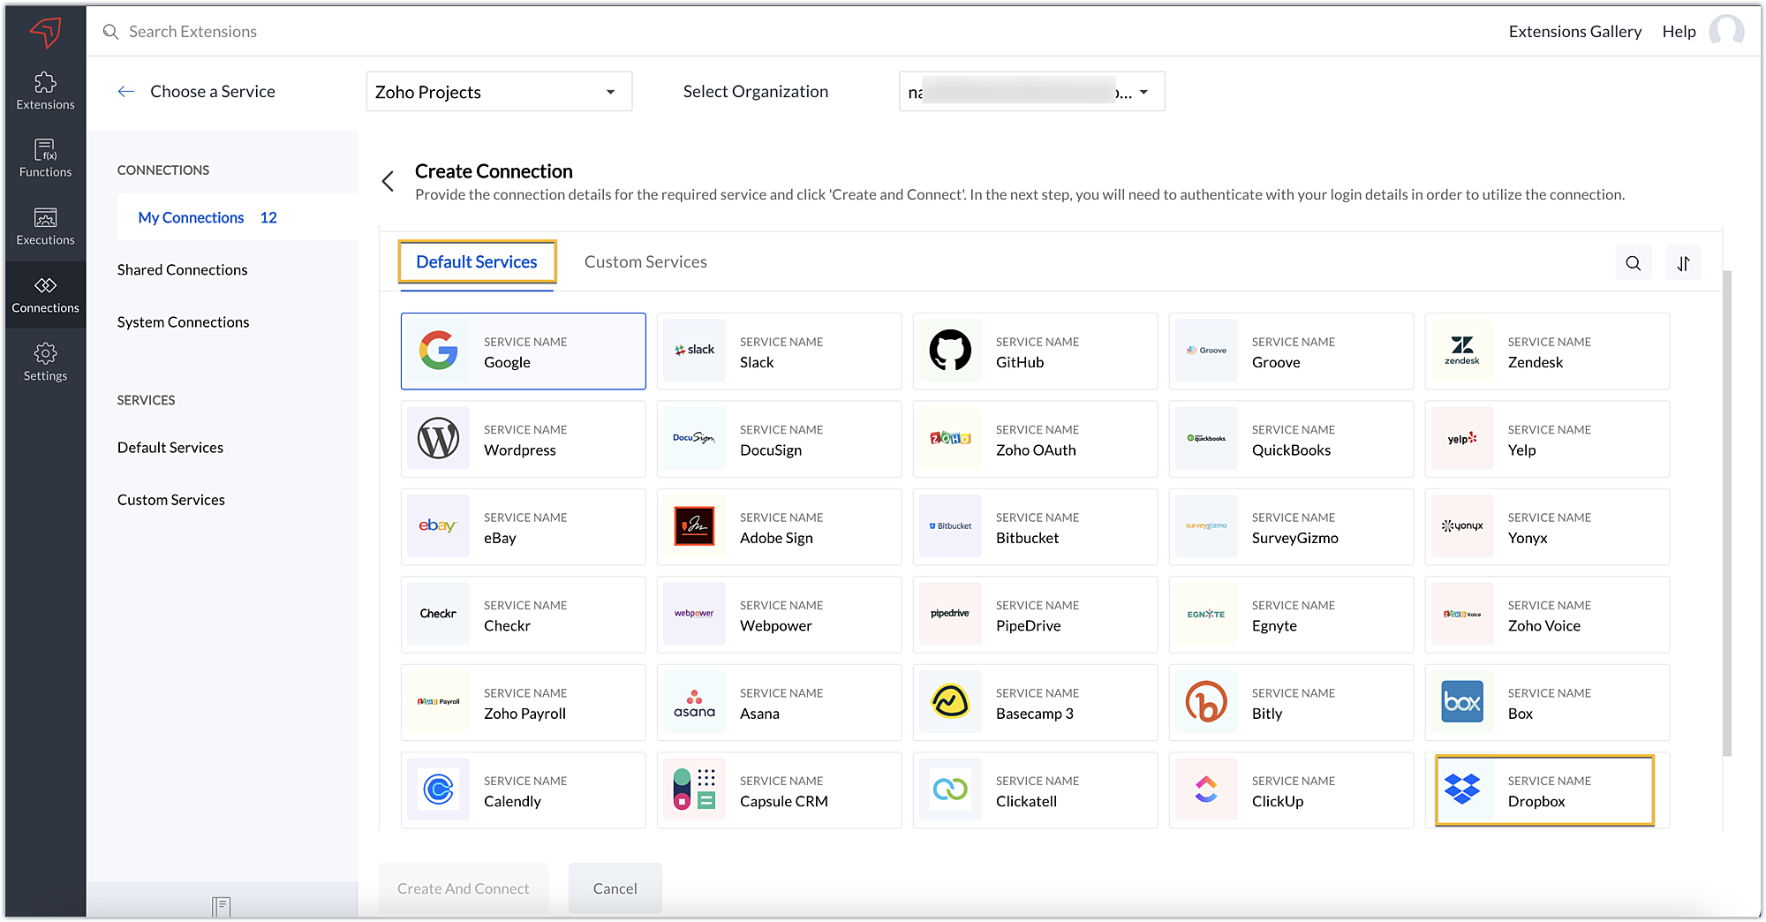Screen dimensions: 1766x922
Task: Expand the Select Organization dropdown
Action: pos(1031,92)
